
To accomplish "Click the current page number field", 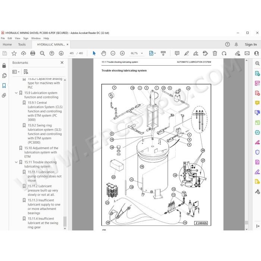I will coord(72,53).
